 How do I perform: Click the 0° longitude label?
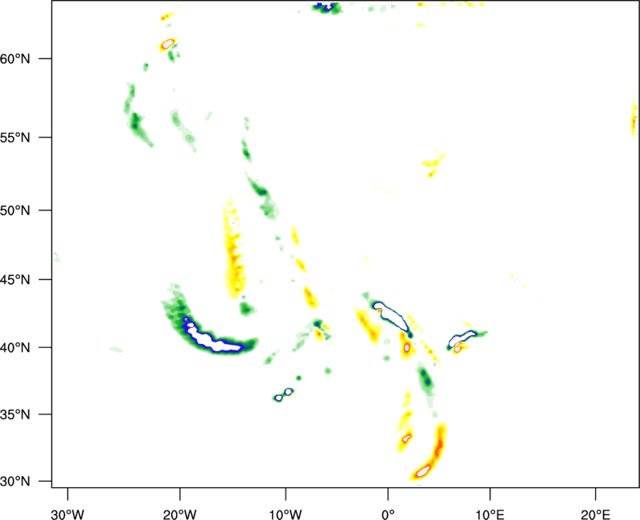pyautogui.click(x=388, y=514)
